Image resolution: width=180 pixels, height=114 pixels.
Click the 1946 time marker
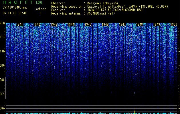105,25
